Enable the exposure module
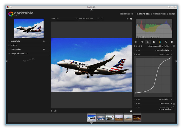Screen dimensions: 183x130 134,103
